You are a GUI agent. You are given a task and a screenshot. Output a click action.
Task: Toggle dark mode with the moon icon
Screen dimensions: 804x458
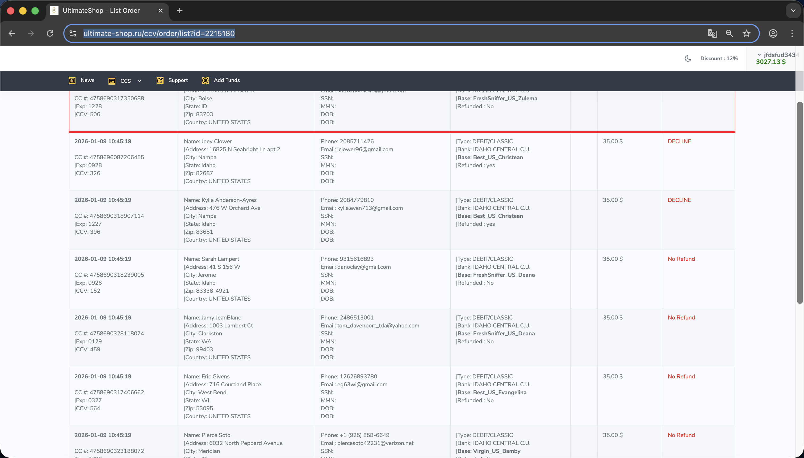pyautogui.click(x=688, y=58)
